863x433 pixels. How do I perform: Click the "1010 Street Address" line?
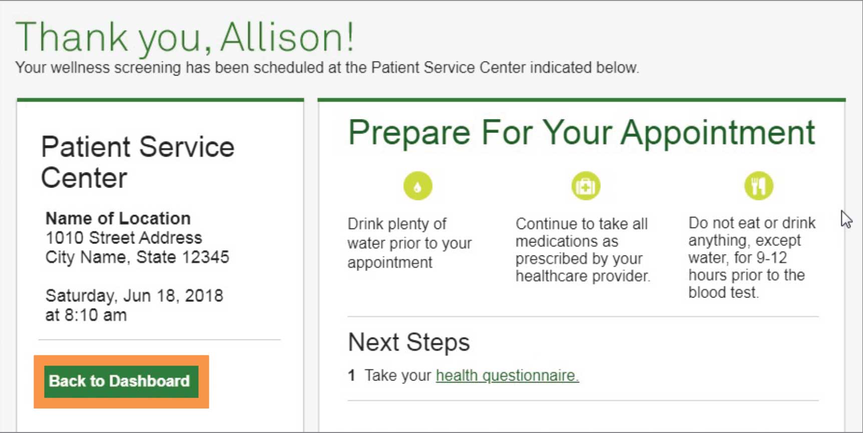pos(124,237)
